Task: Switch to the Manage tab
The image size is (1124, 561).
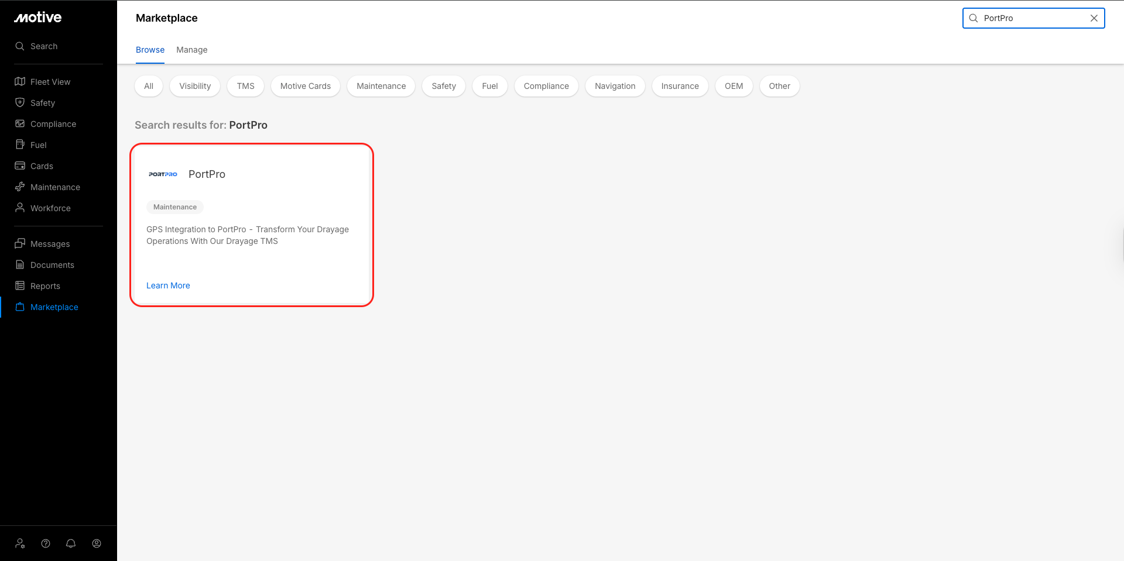Action: [192, 50]
